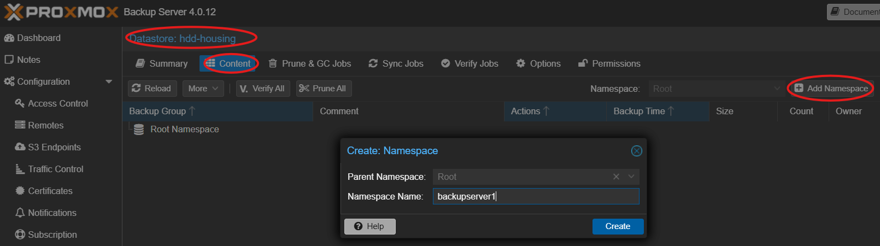This screenshot has width=880, height=246.
Task: Click Create to add the namespace
Action: [x=618, y=226]
